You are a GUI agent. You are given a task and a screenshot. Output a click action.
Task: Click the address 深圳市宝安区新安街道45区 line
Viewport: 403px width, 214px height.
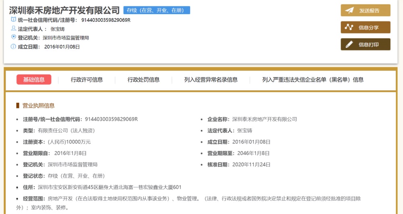click(x=110, y=187)
